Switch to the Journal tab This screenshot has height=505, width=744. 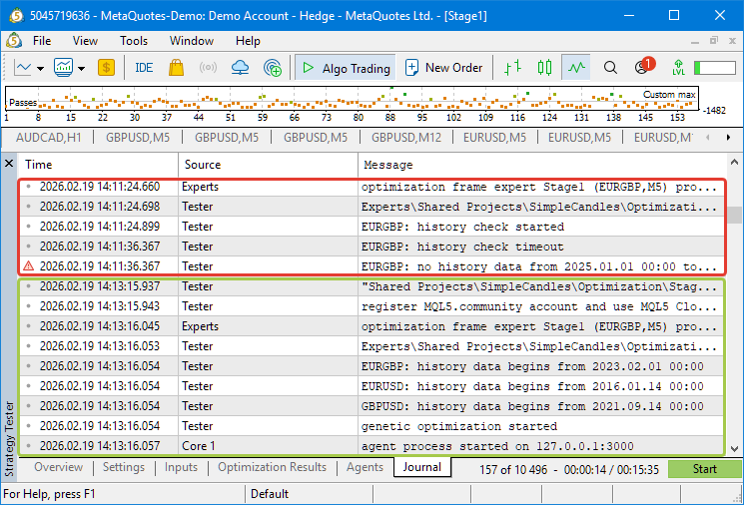pyautogui.click(x=421, y=467)
